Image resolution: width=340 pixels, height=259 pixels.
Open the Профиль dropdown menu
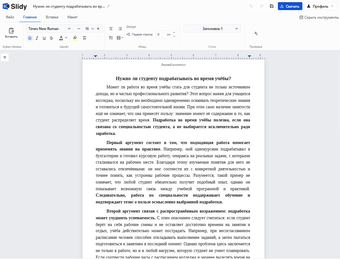coord(320,6)
